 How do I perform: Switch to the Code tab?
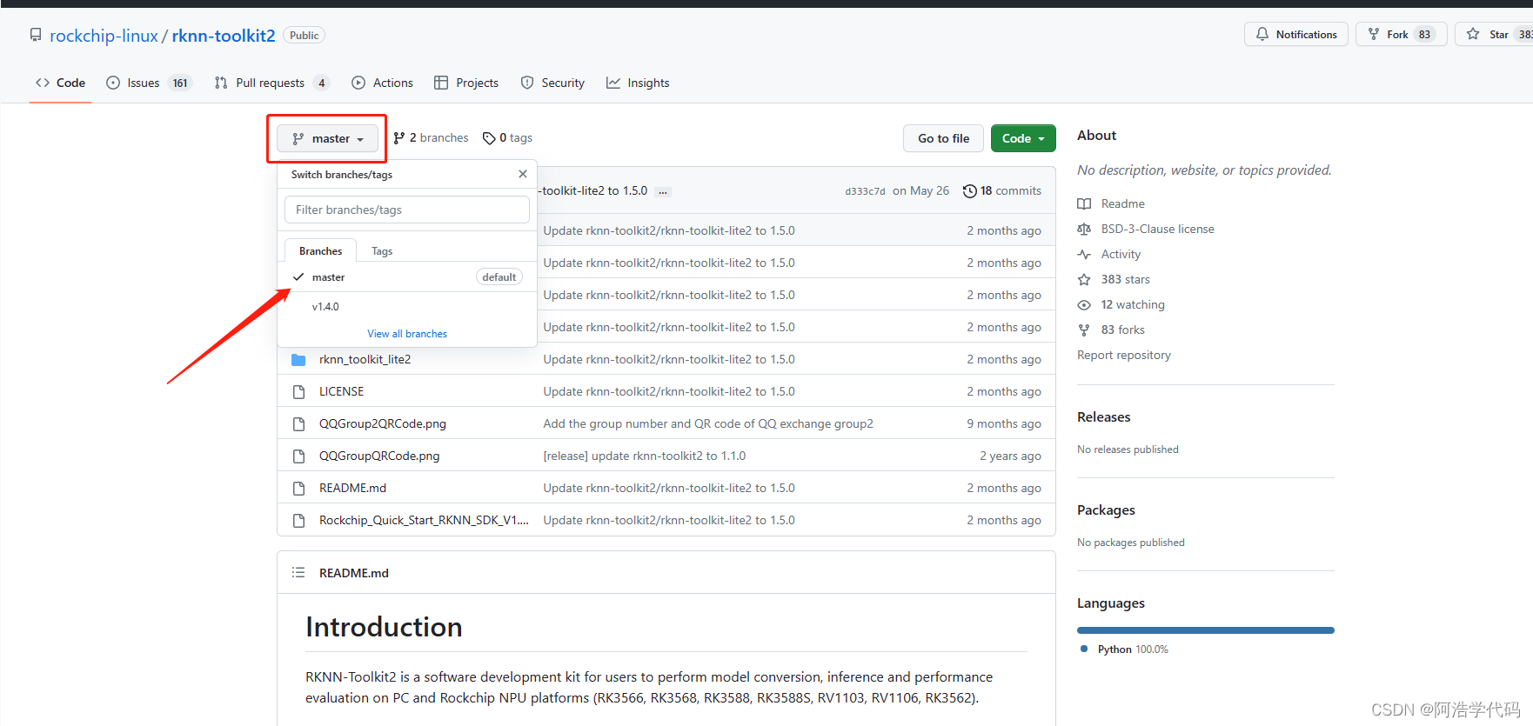tap(60, 83)
